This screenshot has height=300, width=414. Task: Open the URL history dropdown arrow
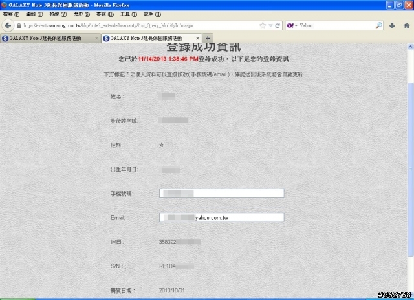click(270, 26)
